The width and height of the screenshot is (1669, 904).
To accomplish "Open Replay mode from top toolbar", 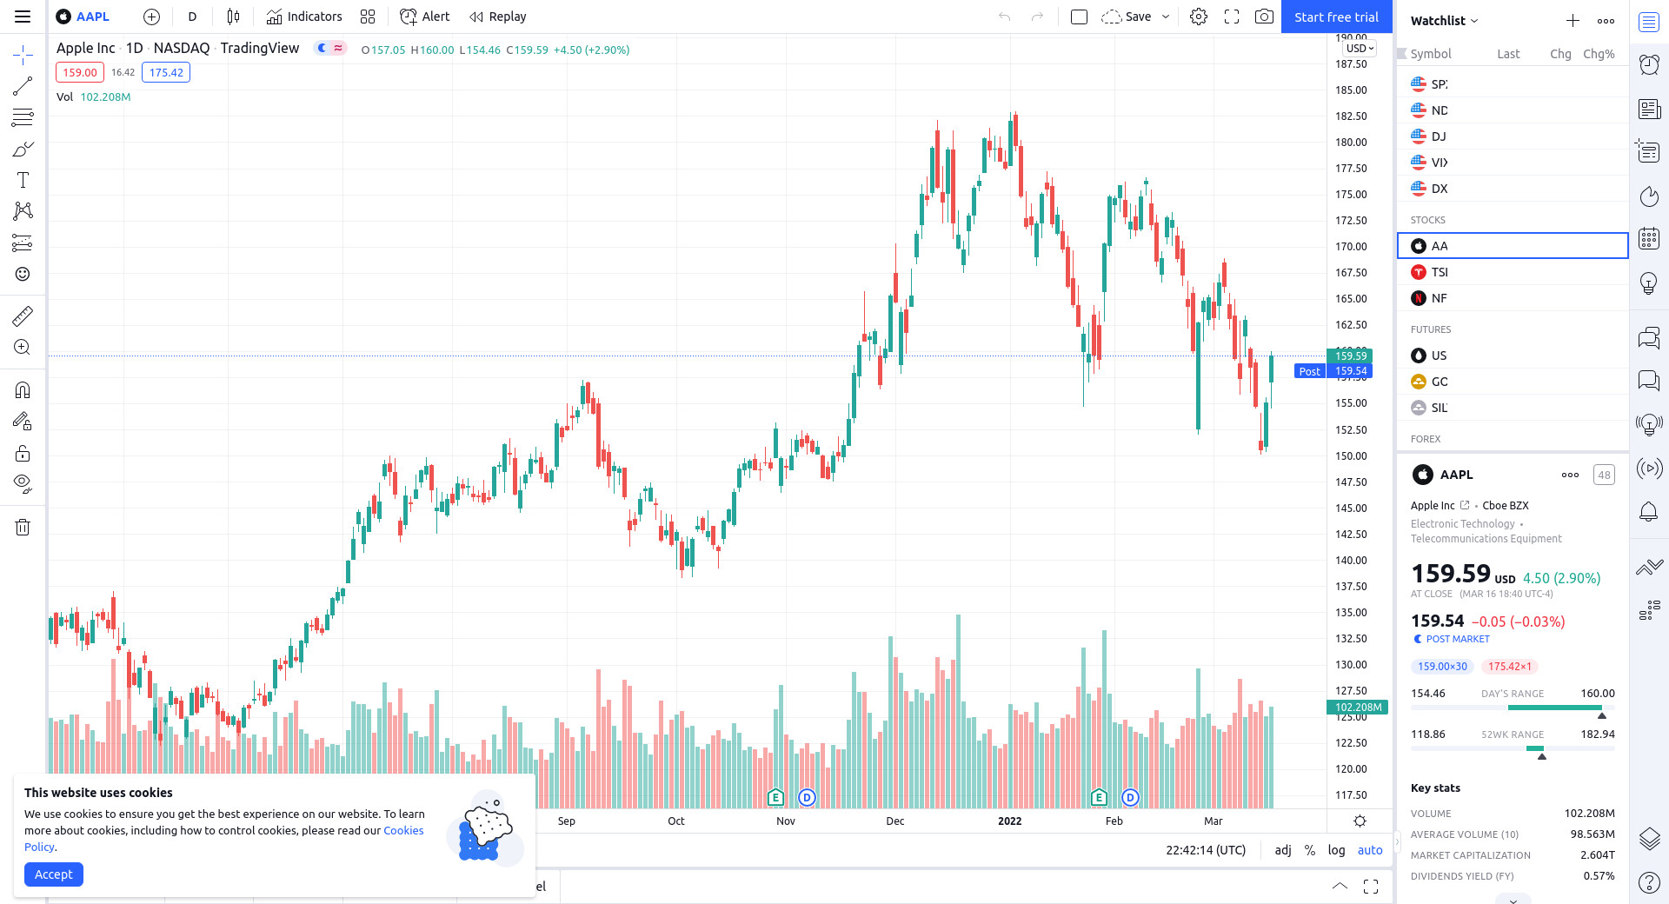I will coord(498,17).
